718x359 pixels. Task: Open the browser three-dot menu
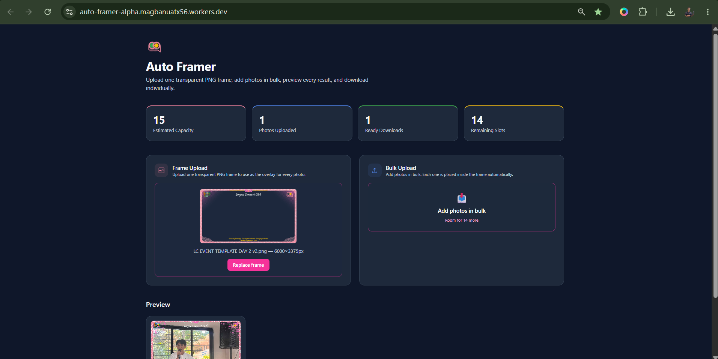[x=707, y=12]
